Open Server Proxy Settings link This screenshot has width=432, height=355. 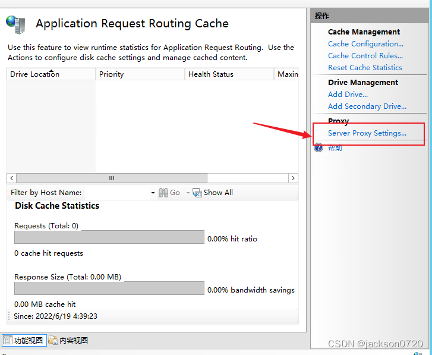(367, 133)
